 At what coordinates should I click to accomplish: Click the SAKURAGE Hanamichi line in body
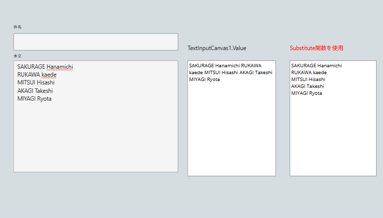(45, 67)
